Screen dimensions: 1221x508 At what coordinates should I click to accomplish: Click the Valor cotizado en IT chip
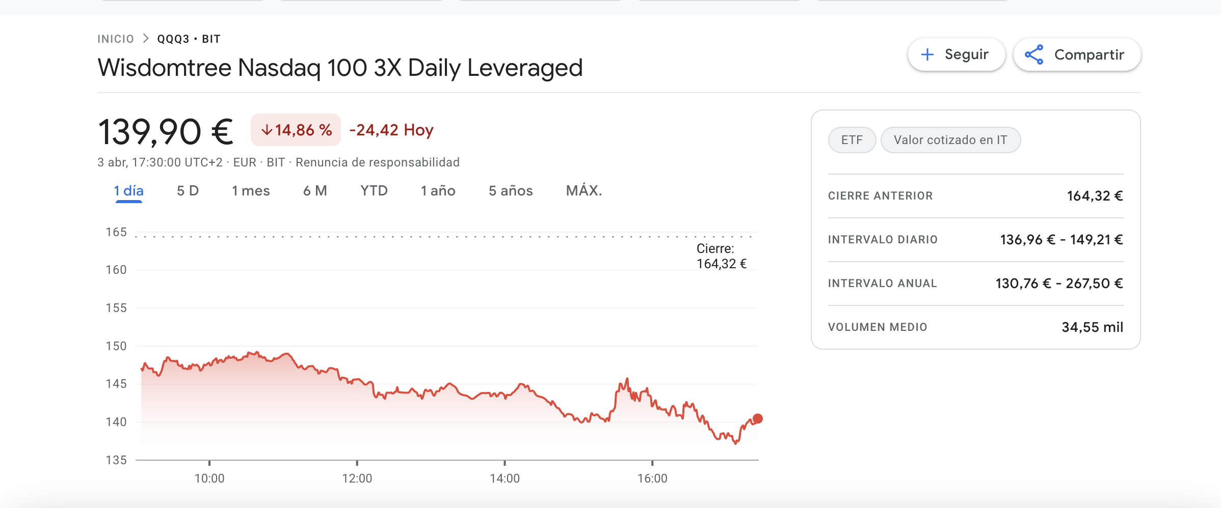pos(950,140)
